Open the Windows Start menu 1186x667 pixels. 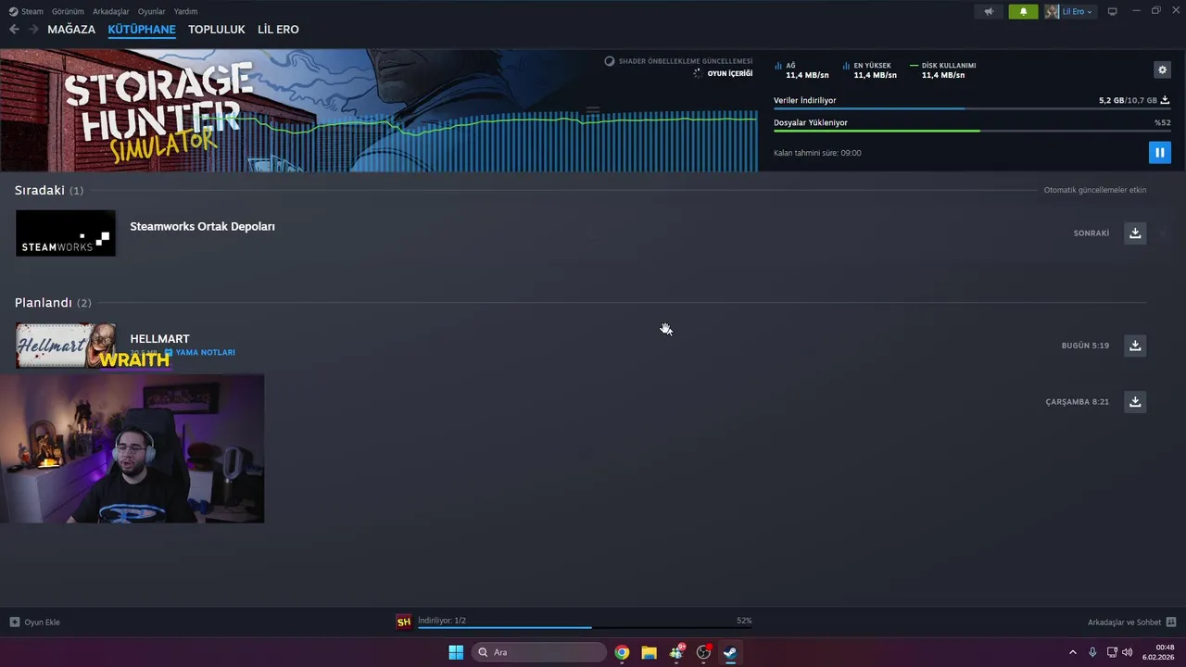[x=456, y=652]
